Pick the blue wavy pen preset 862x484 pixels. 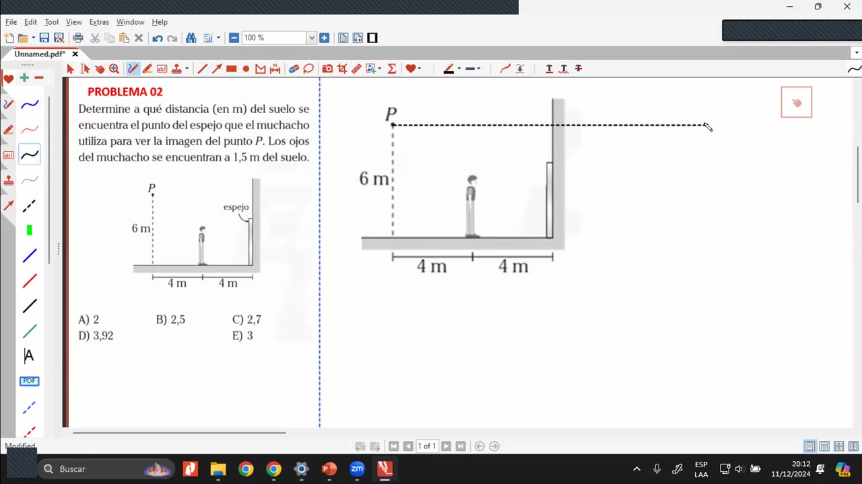(x=30, y=104)
